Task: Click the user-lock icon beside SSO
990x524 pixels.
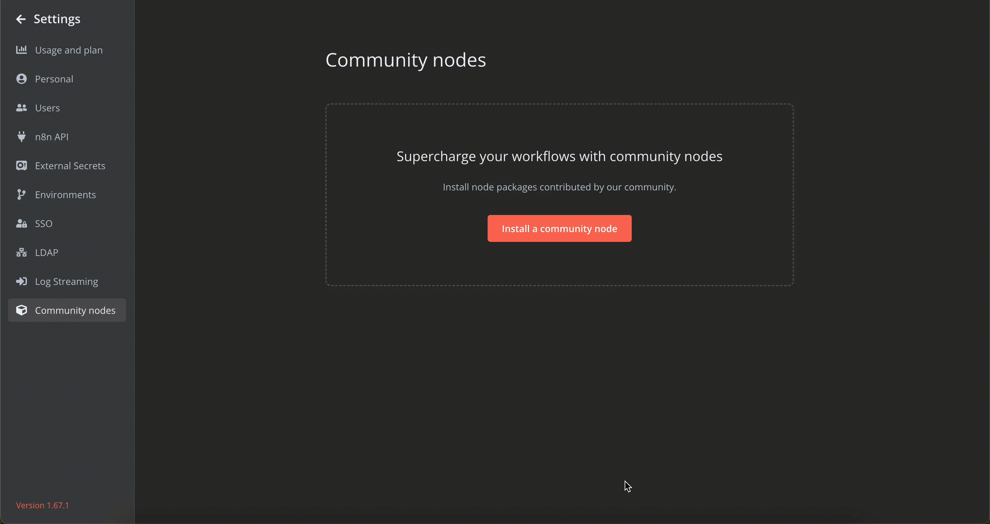Action: click(22, 223)
